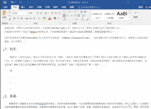The width and height of the screenshot is (151, 109).
Task: Click the Character Border icon
Action: [x=59, y=13]
